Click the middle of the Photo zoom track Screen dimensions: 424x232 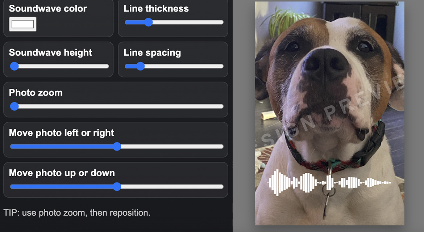[x=117, y=106]
